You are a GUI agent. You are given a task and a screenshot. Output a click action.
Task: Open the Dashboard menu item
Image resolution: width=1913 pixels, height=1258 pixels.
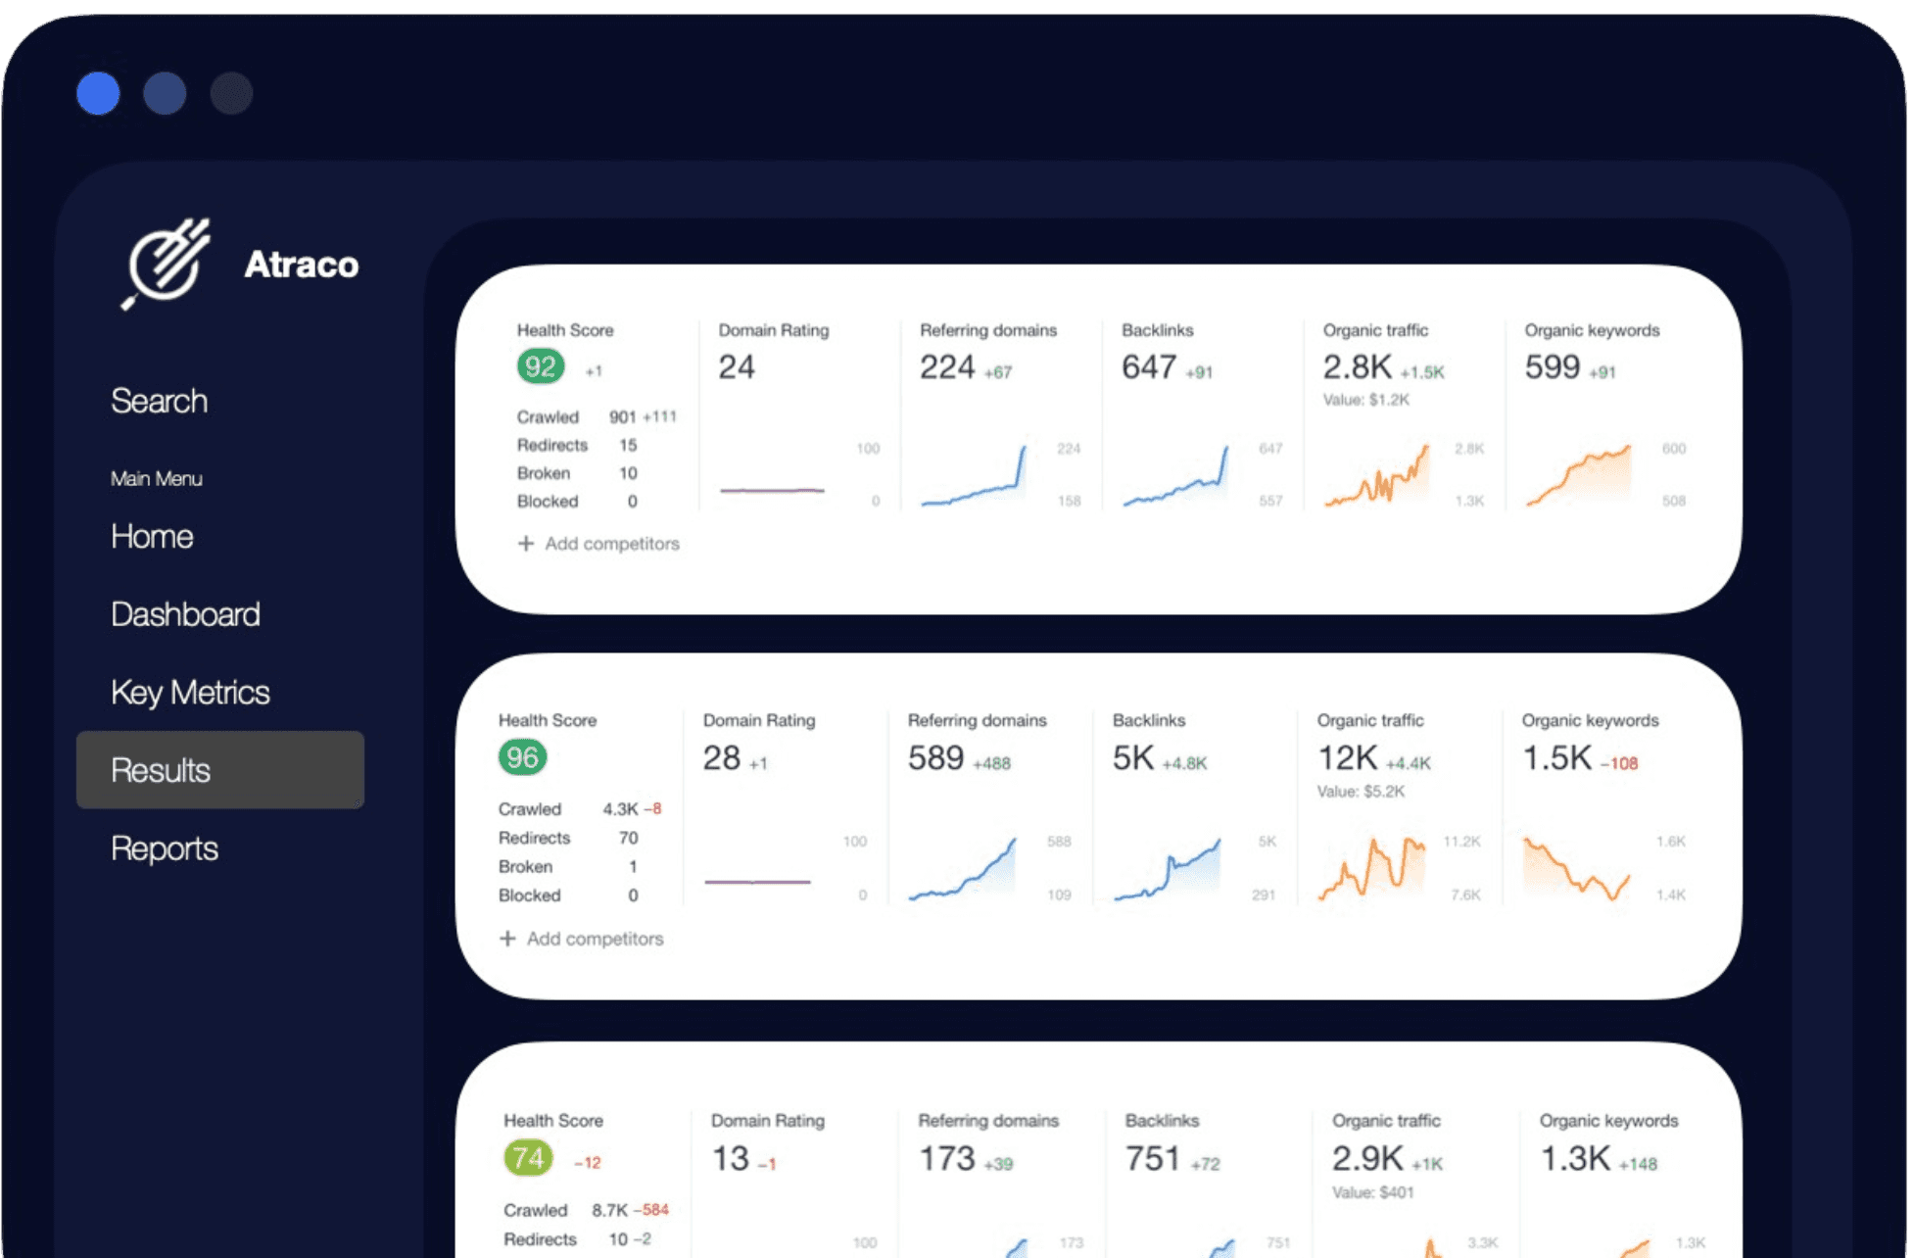185,614
